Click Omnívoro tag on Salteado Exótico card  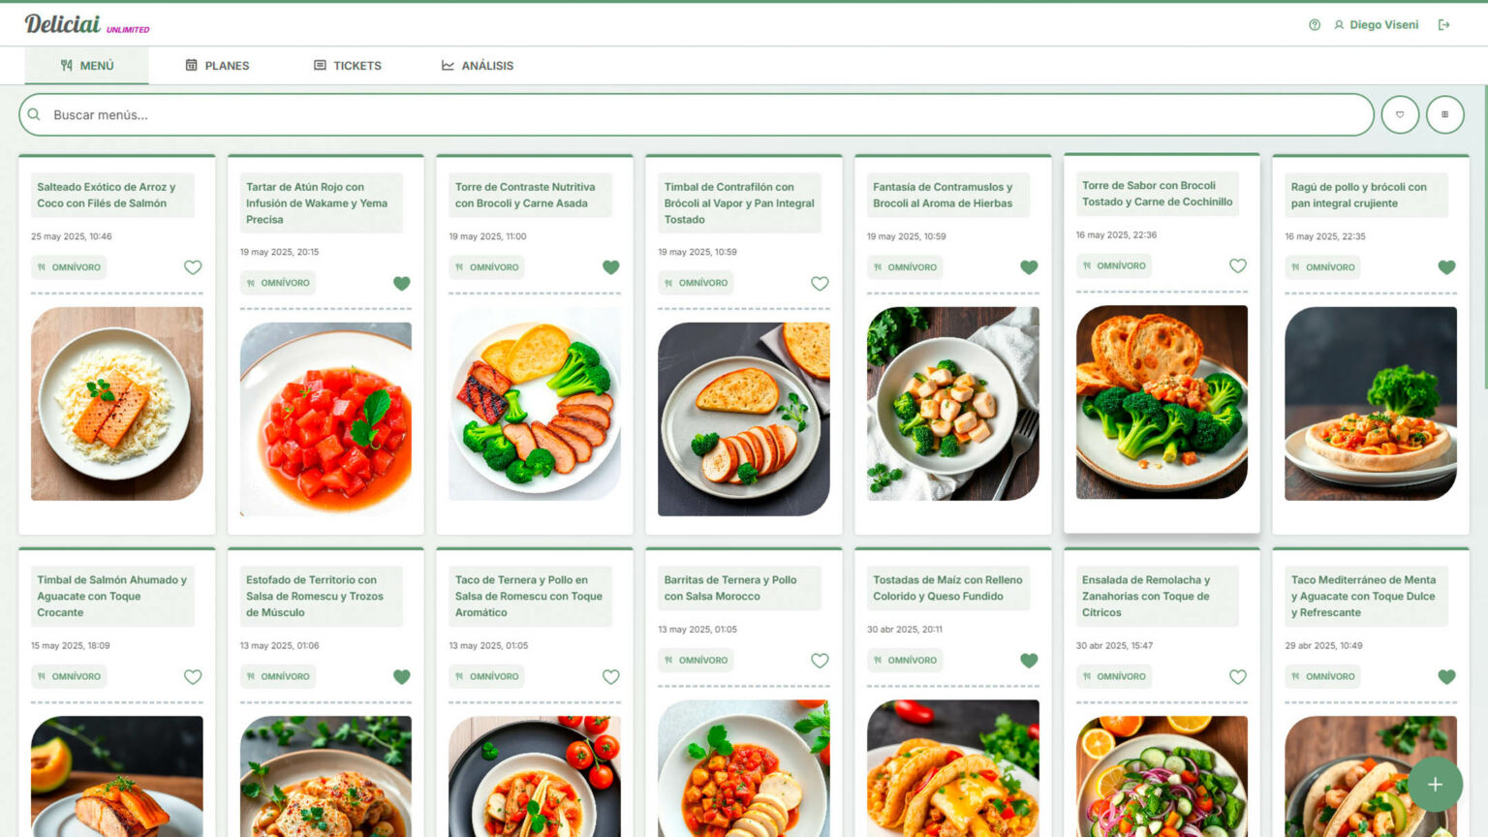click(69, 267)
